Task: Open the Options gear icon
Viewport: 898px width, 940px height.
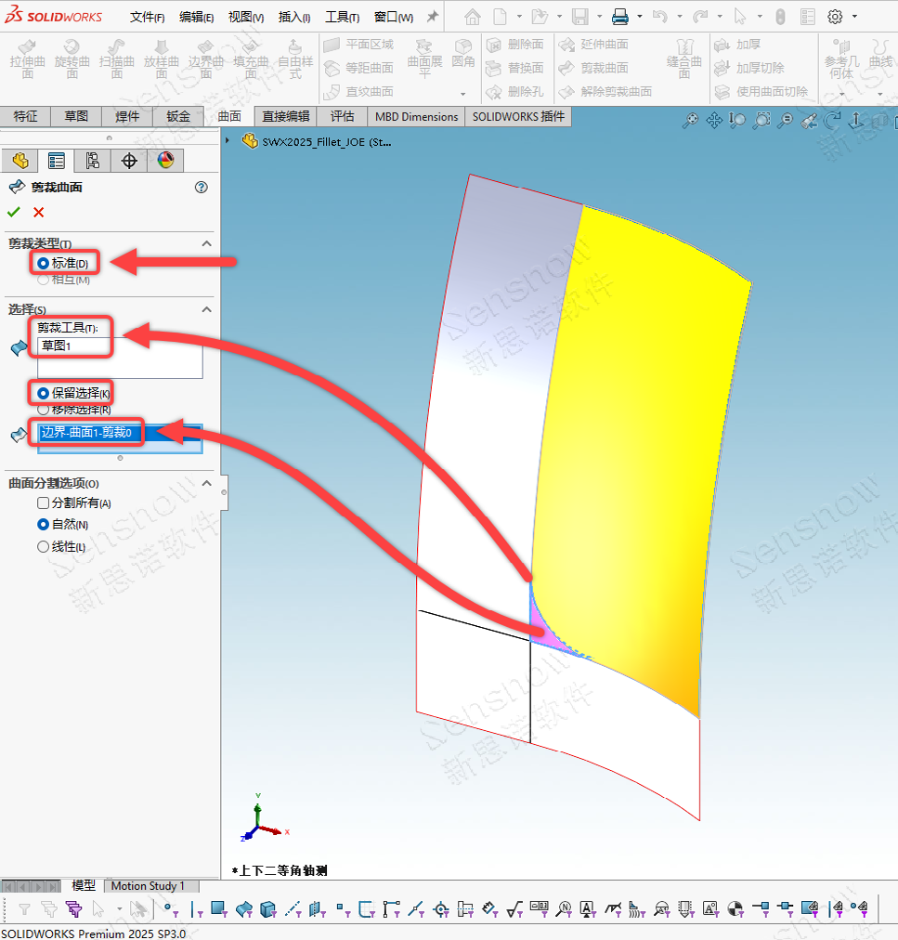Action: point(835,17)
